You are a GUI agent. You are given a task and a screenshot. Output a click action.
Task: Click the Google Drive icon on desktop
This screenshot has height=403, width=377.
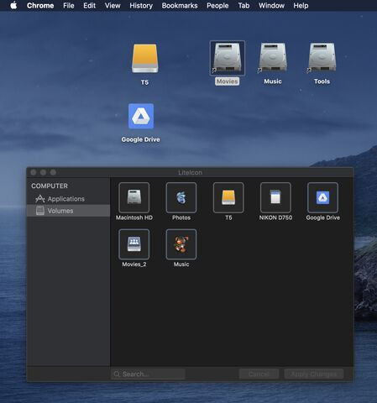(x=141, y=116)
